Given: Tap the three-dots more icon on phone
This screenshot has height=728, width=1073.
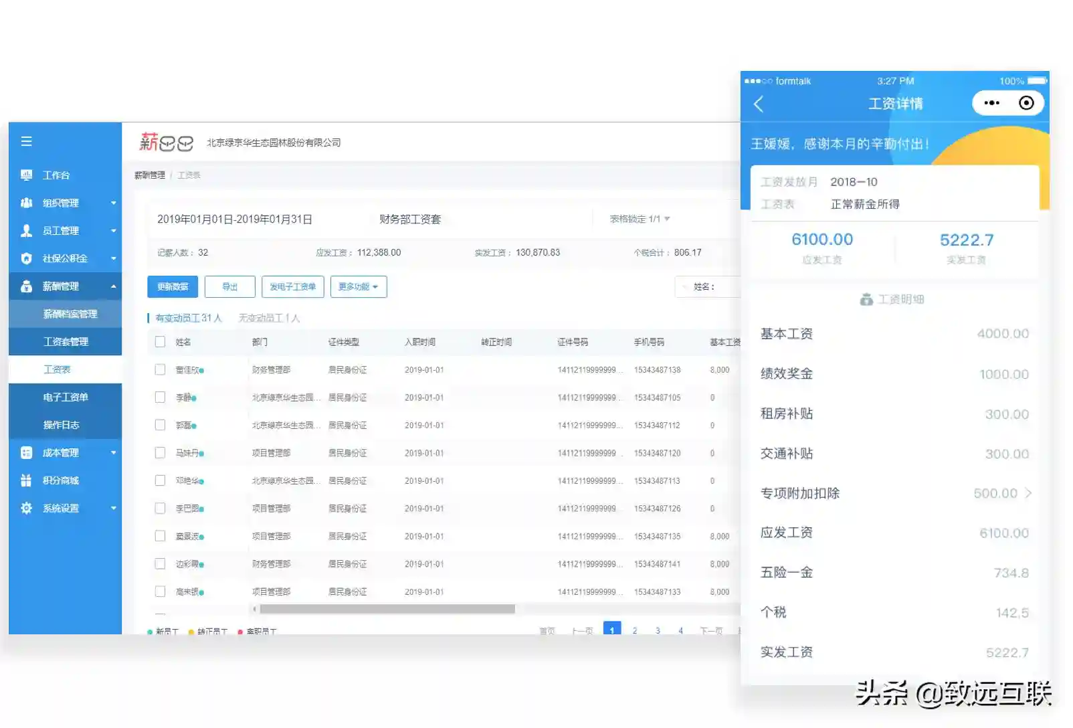Looking at the screenshot, I should coord(992,103).
